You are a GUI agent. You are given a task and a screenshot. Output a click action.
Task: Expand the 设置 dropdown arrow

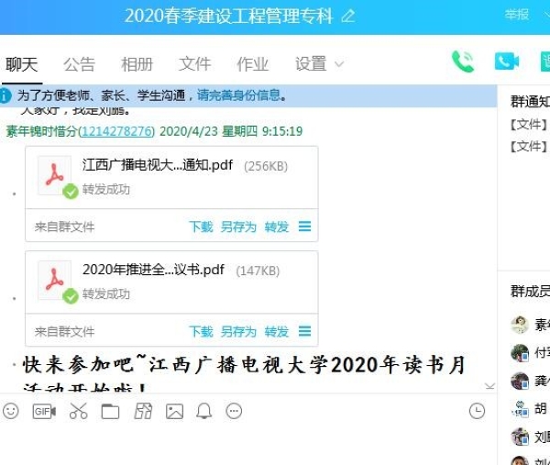339,64
